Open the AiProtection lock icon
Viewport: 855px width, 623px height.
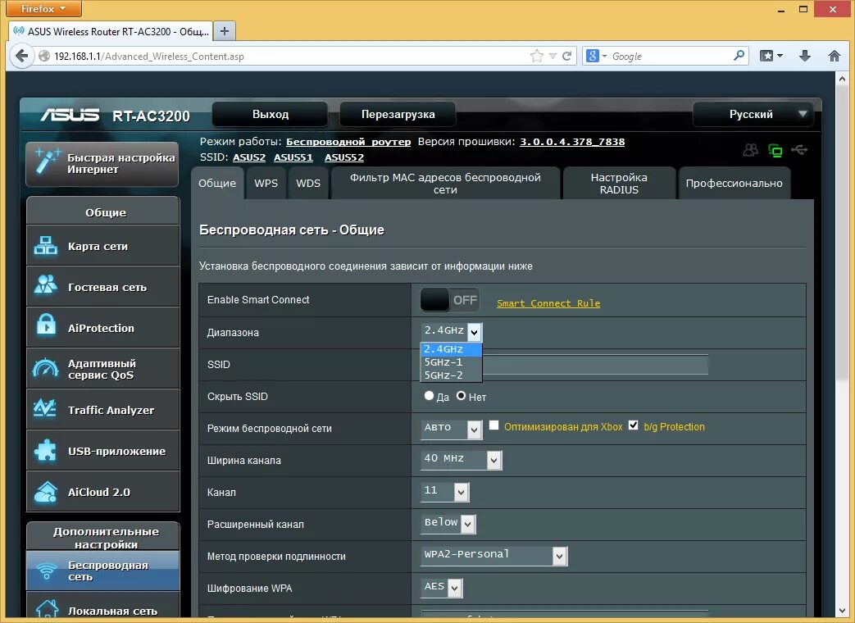pos(46,325)
